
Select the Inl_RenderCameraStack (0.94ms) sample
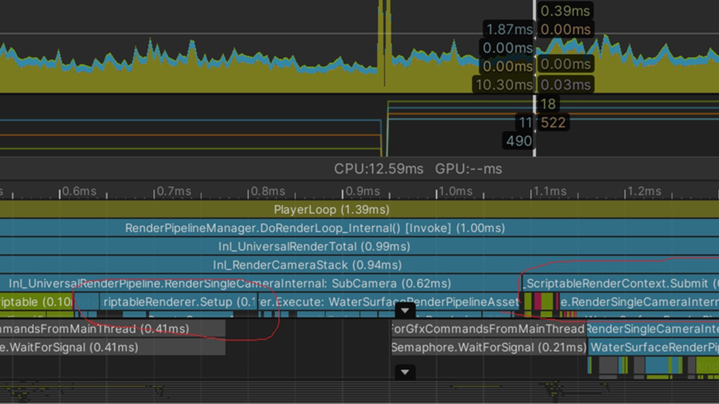307,265
